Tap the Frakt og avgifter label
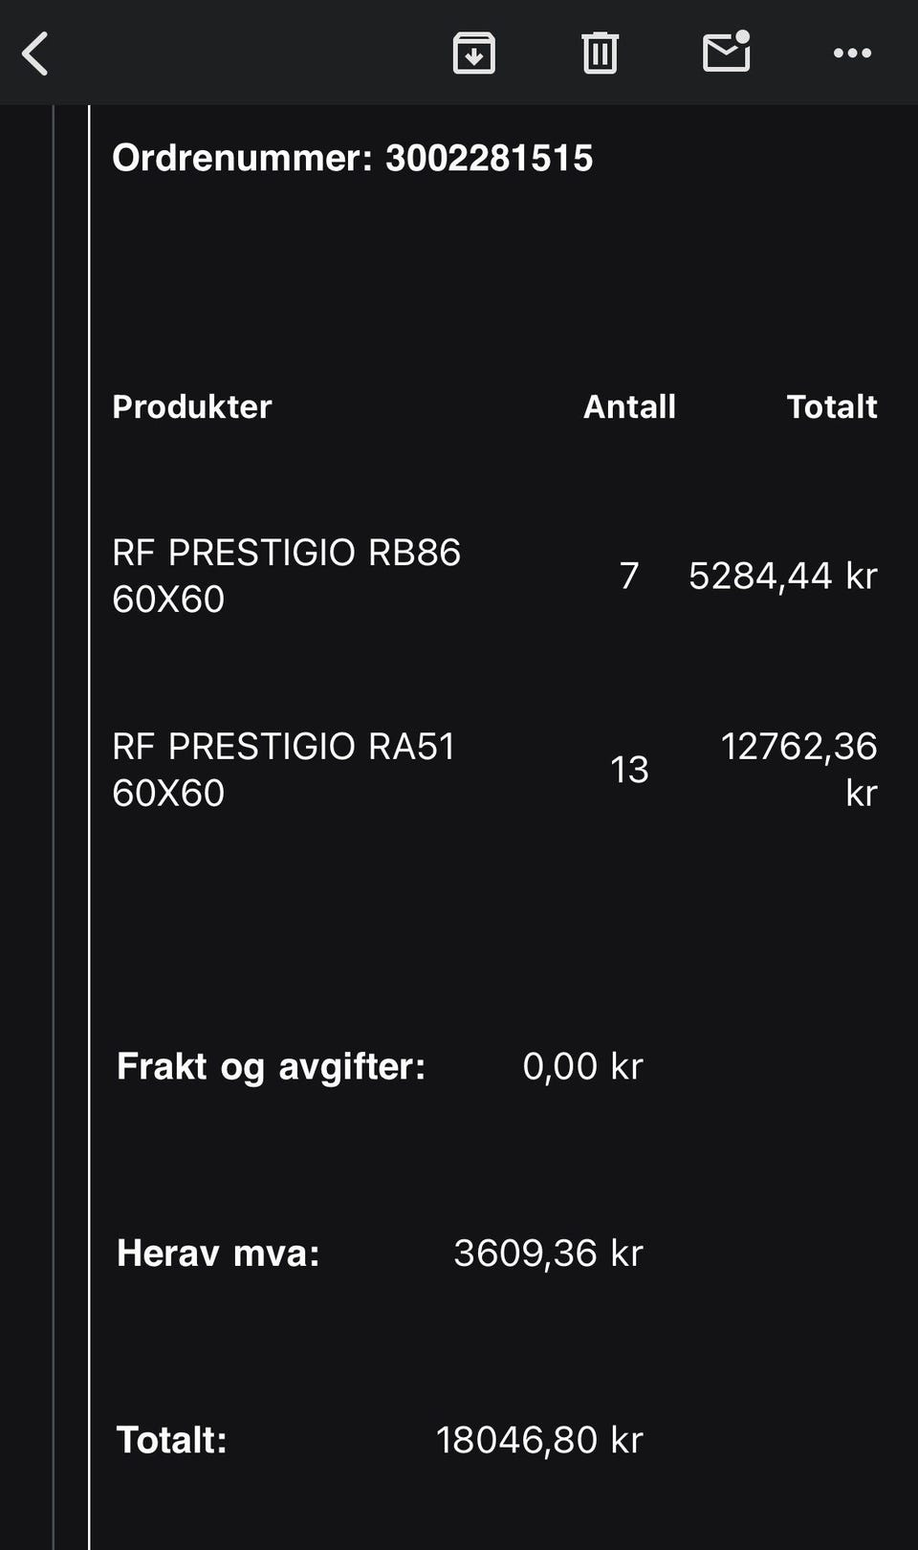The height and width of the screenshot is (1550, 918). [271, 1066]
